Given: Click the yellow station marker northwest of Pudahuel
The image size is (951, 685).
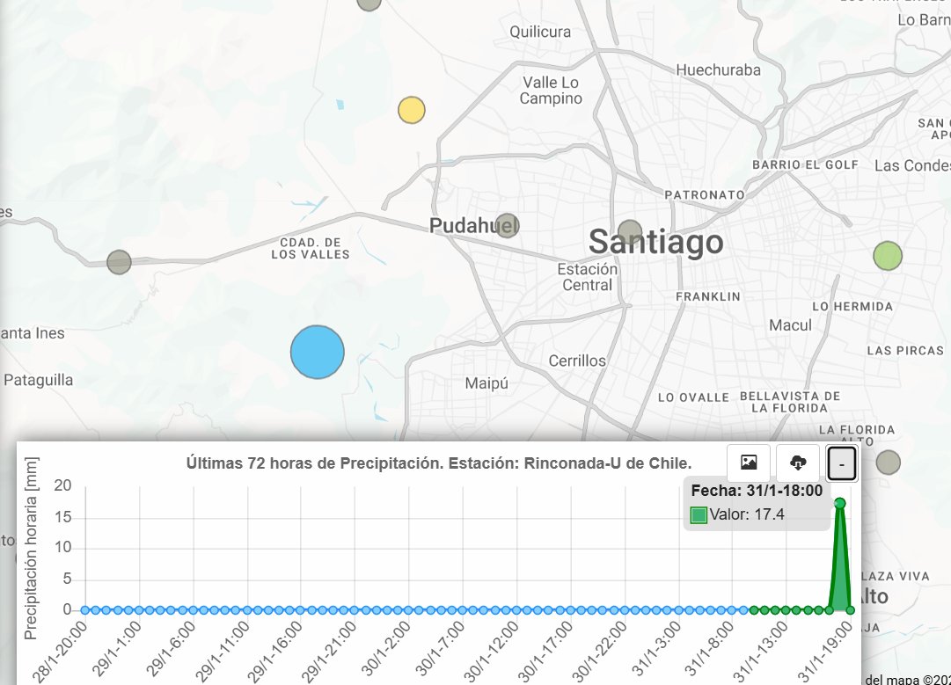Looking at the screenshot, I should 411,109.
